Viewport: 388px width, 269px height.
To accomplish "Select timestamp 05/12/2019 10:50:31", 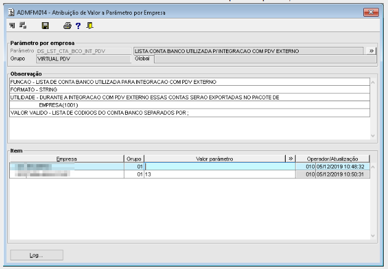I will point(342,174).
